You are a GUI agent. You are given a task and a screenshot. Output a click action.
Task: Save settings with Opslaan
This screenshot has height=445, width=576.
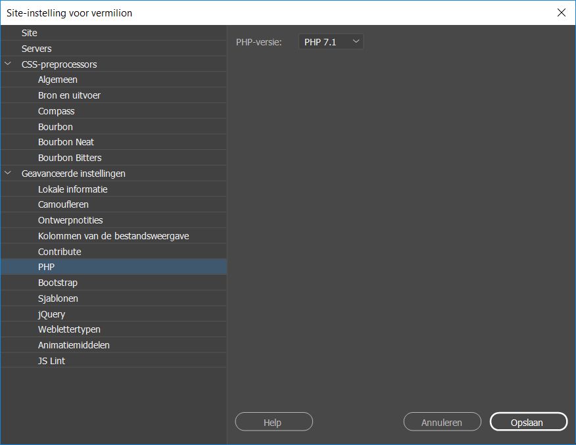click(528, 422)
